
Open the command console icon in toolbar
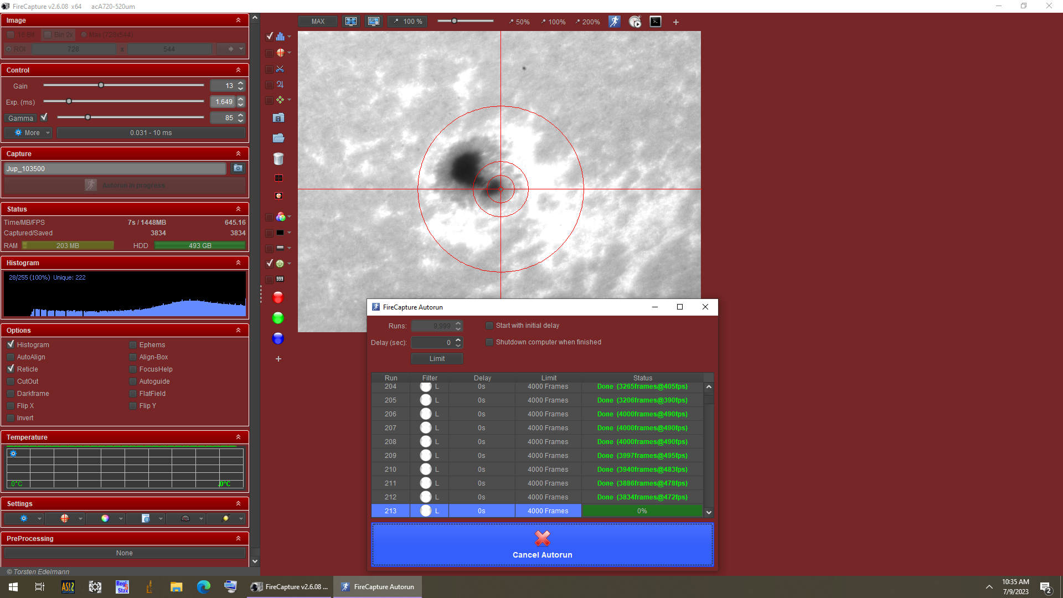[x=656, y=22]
